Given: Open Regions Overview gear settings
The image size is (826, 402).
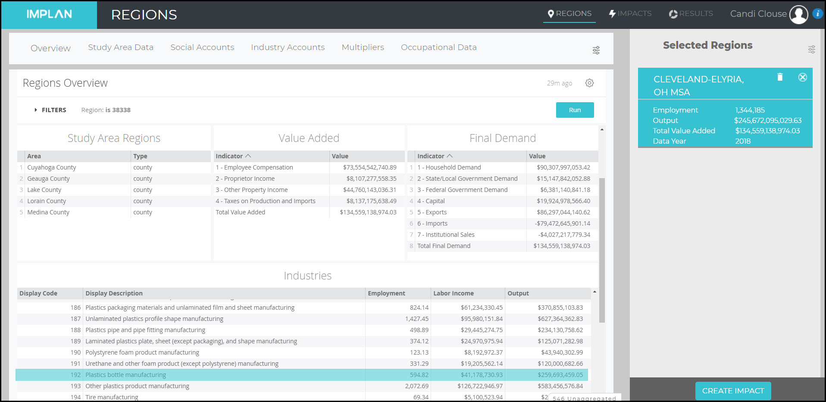Looking at the screenshot, I should [589, 83].
